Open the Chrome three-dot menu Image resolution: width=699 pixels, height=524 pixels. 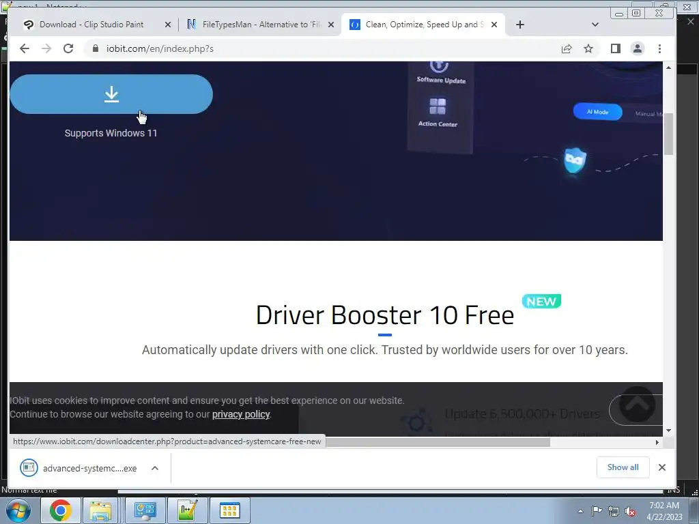660,48
